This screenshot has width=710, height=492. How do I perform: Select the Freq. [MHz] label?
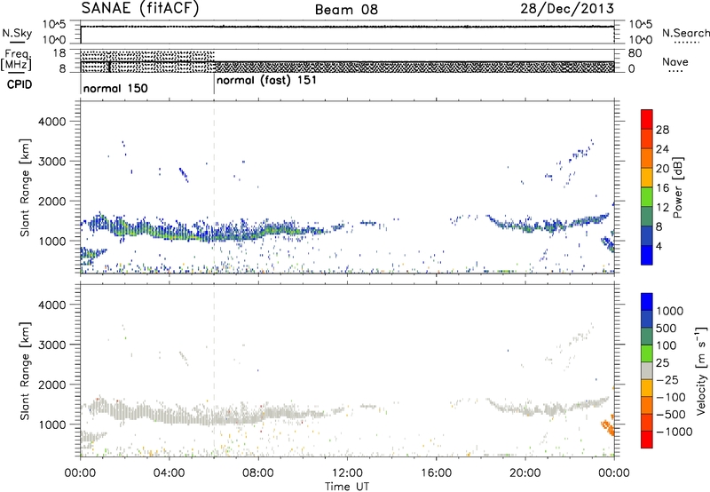point(16,60)
